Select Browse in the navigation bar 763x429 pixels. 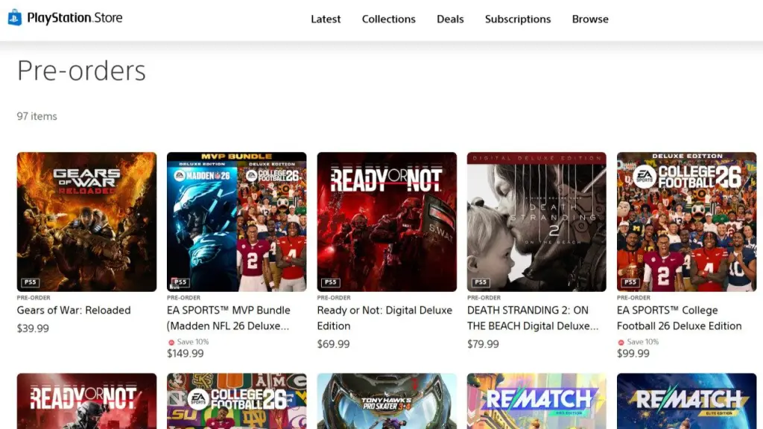(x=590, y=19)
